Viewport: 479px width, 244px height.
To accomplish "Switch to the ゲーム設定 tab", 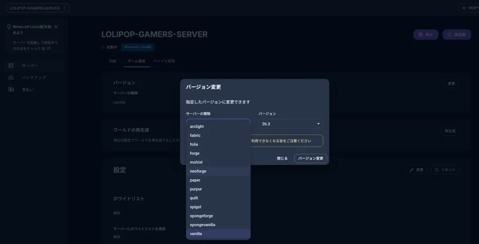I will [x=136, y=61].
